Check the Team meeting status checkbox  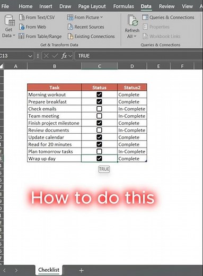coord(99,116)
